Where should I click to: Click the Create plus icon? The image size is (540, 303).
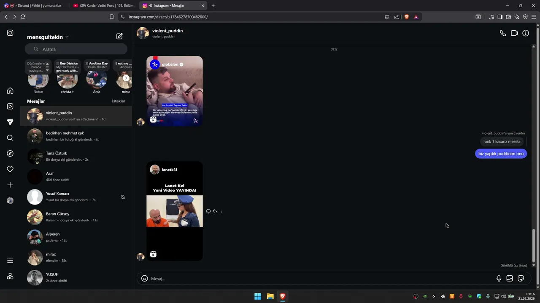(10, 185)
